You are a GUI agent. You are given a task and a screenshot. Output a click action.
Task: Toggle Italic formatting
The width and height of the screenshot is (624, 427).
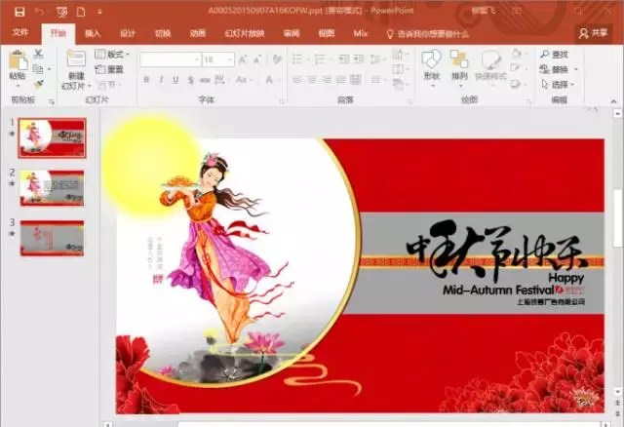161,80
